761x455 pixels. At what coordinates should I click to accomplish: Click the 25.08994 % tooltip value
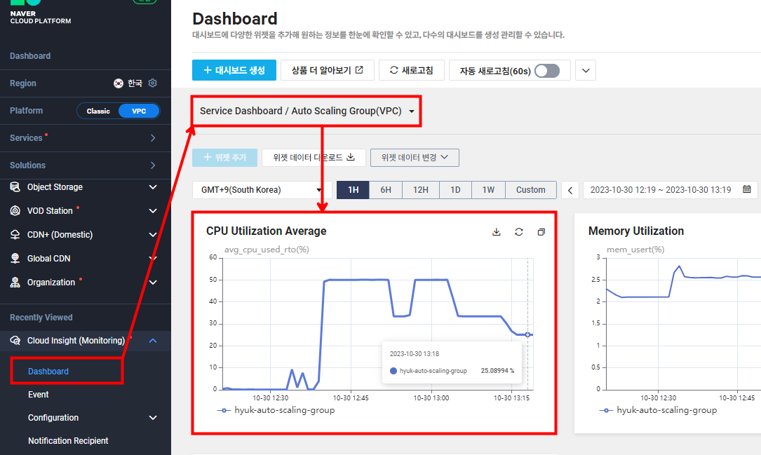[x=497, y=371]
